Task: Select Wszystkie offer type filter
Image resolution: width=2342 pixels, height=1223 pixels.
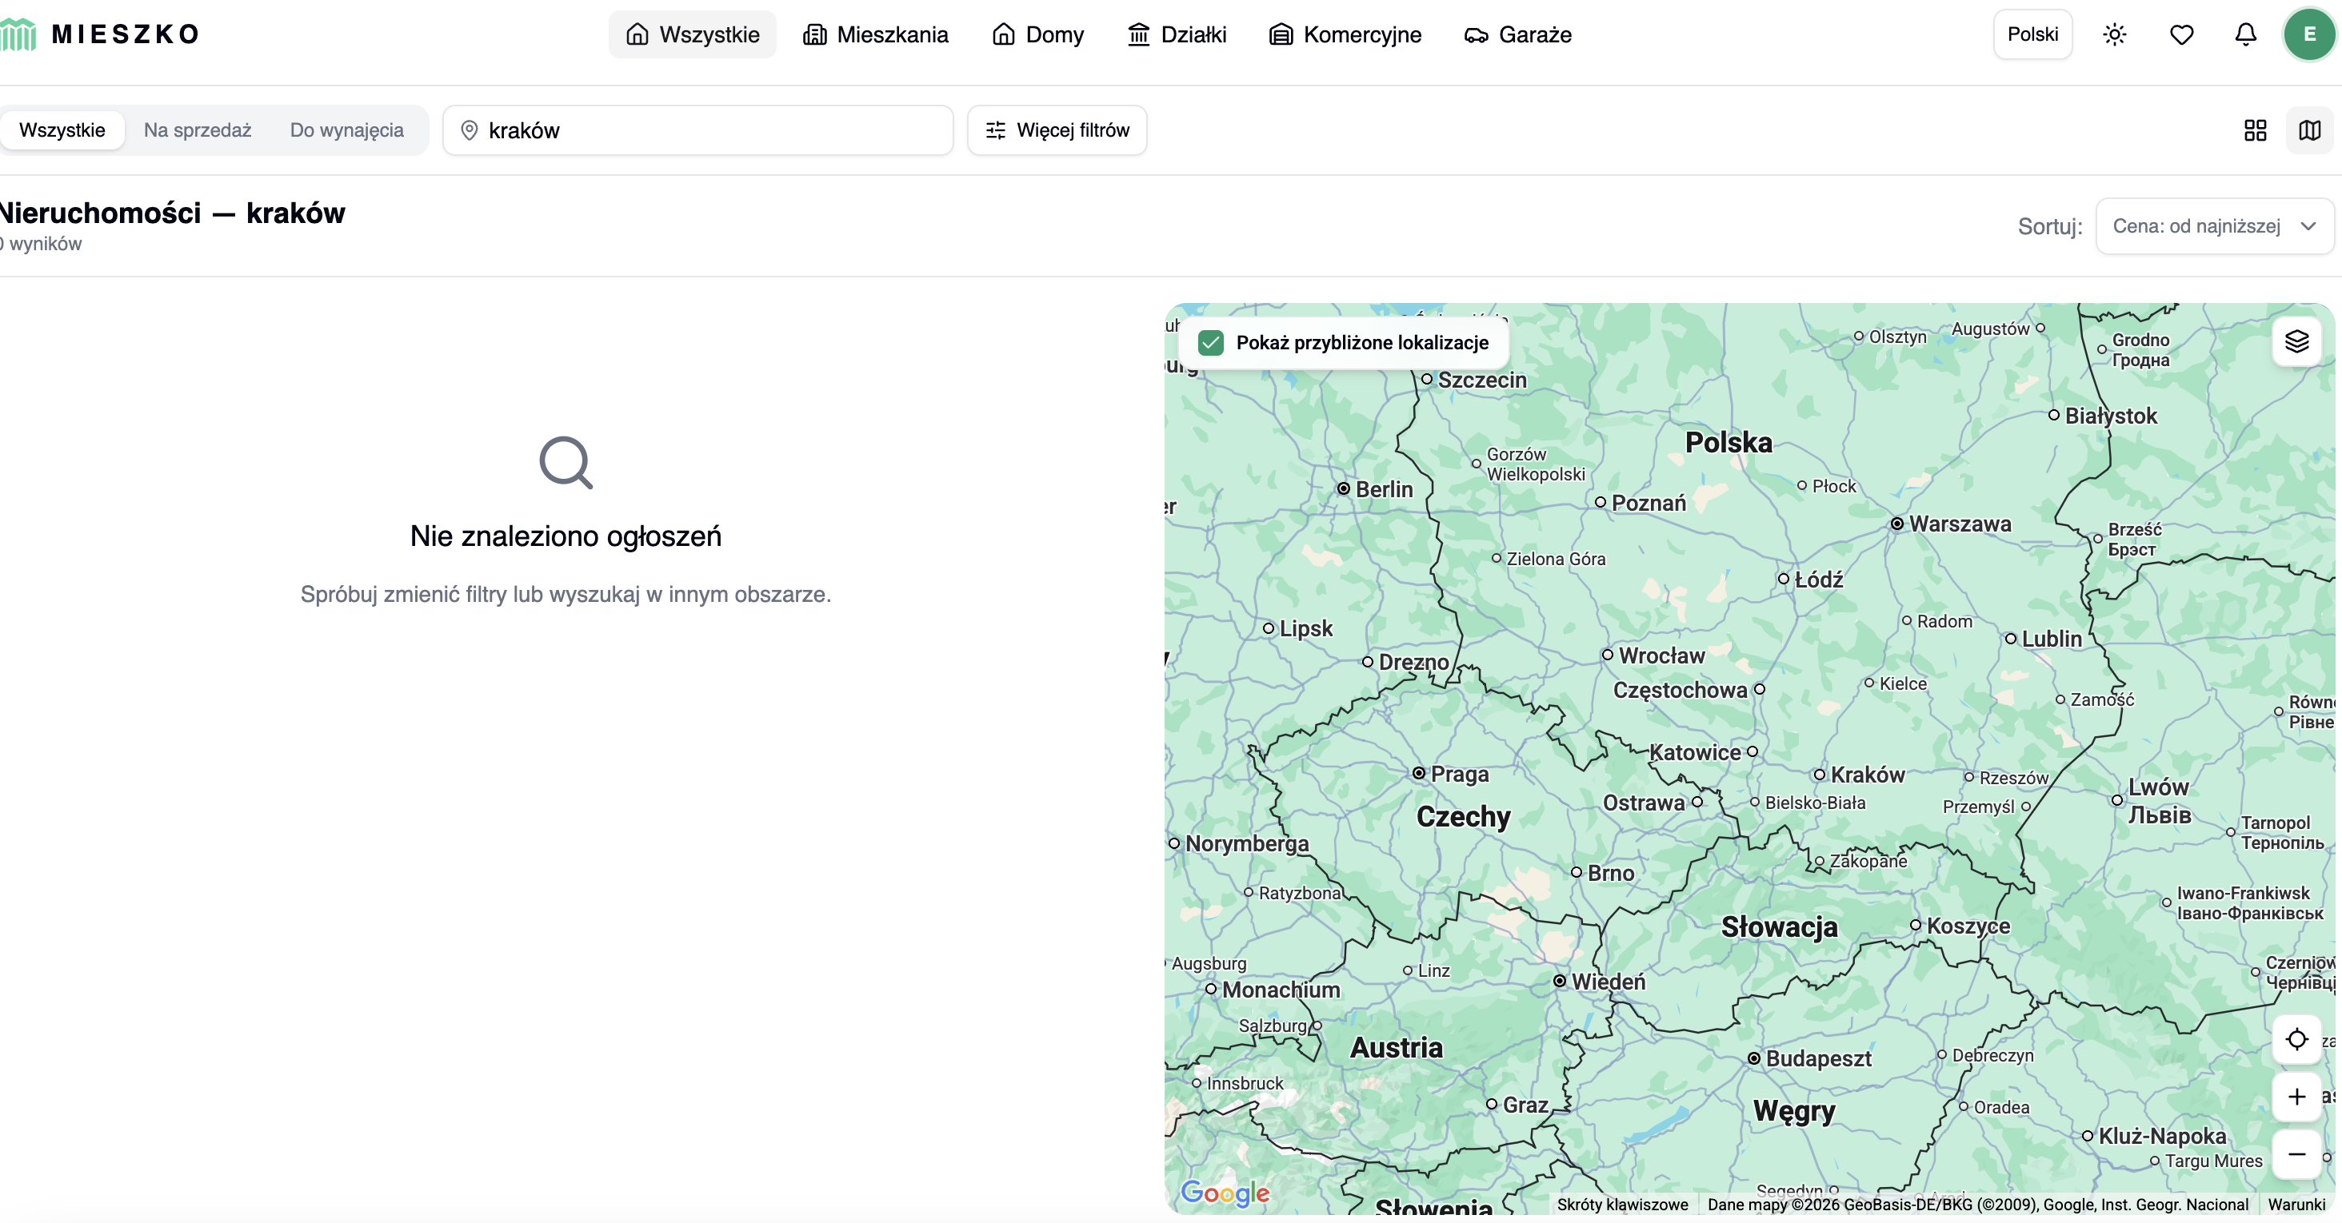Action: tap(62, 130)
